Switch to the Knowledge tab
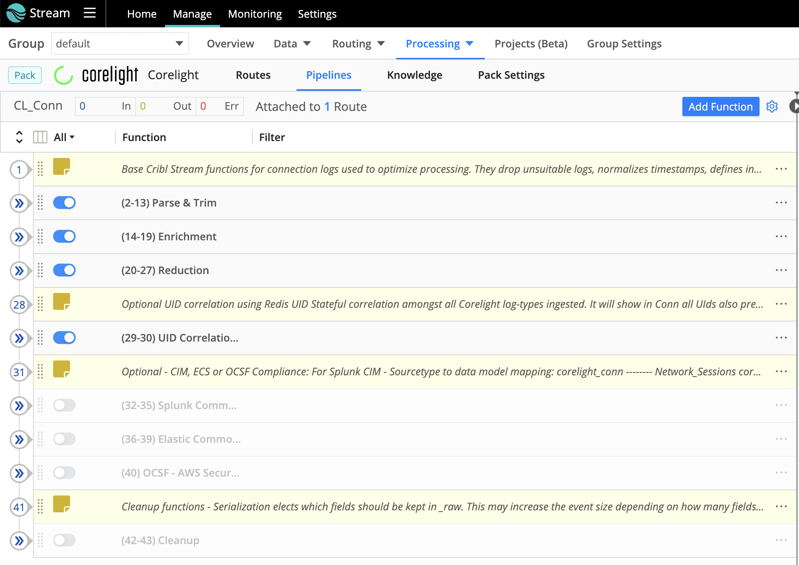 (414, 75)
